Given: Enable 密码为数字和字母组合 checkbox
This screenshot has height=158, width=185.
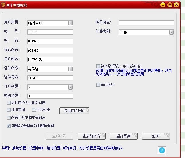Looking at the screenshot, I should (9, 118).
